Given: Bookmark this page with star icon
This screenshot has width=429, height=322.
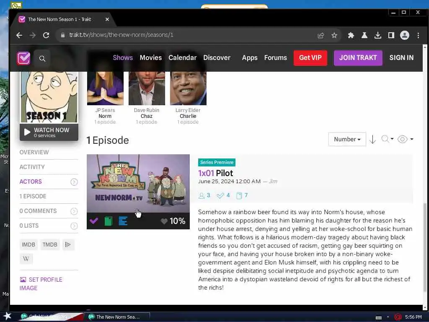Looking at the screenshot, I should pyautogui.click(x=334, y=35).
